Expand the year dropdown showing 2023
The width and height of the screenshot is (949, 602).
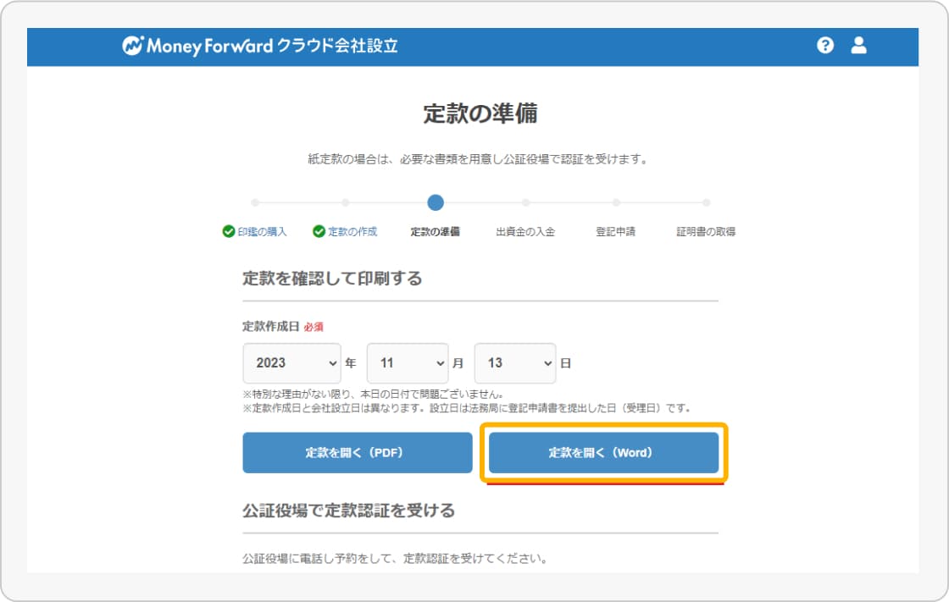pos(291,363)
